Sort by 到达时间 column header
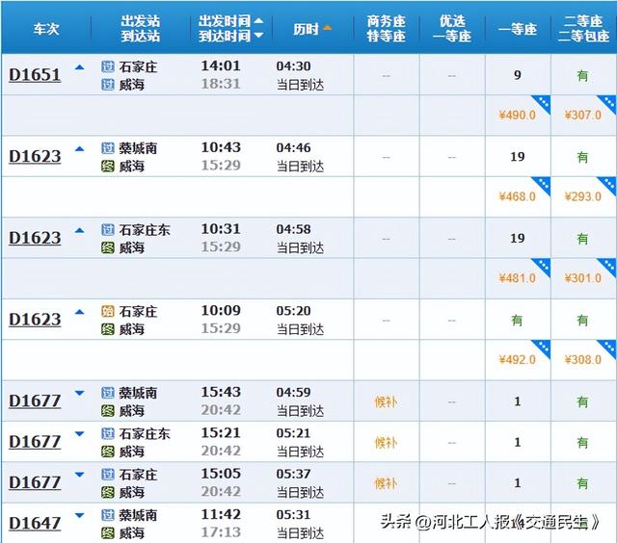 point(230,36)
